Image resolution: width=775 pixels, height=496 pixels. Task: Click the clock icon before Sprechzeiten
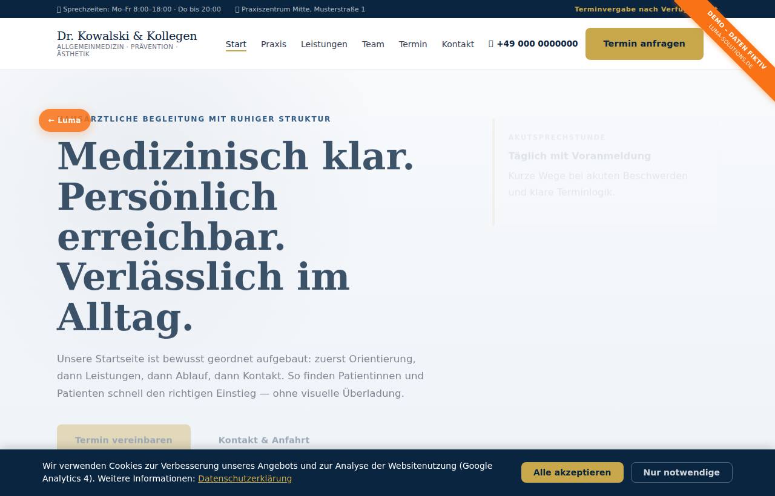tap(59, 9)
